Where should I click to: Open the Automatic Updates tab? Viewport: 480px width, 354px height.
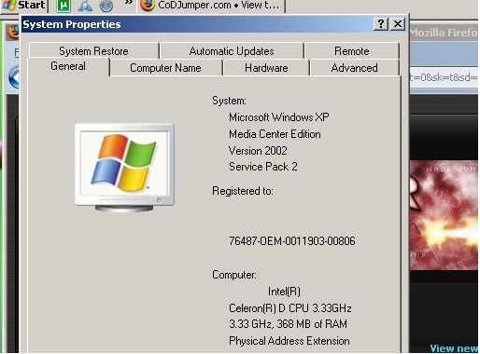[232, 51]
